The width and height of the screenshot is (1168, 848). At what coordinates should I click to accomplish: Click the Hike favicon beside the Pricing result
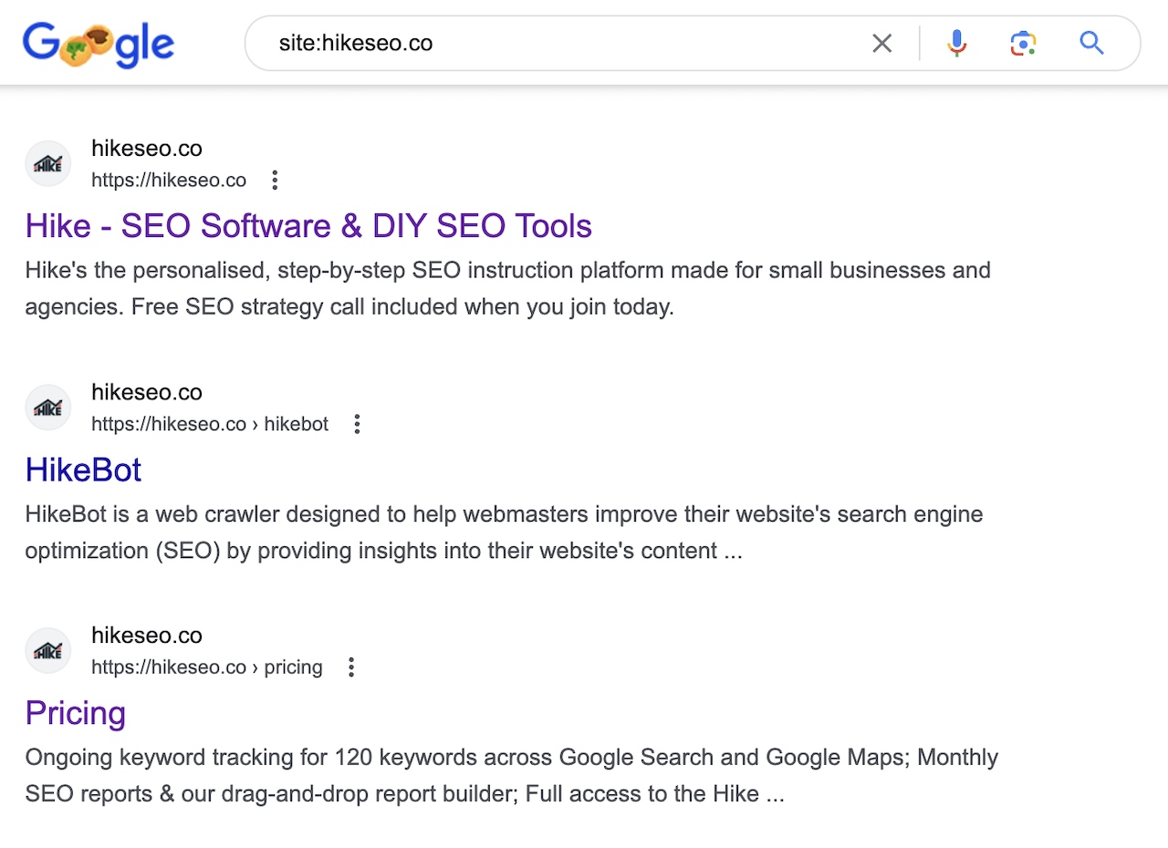[x=47, y=651]
